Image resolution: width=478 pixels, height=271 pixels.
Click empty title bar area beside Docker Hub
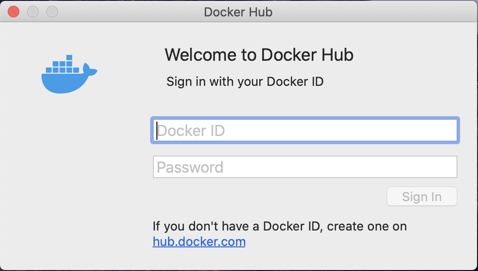pyautogui.click(x=366, y=12)
